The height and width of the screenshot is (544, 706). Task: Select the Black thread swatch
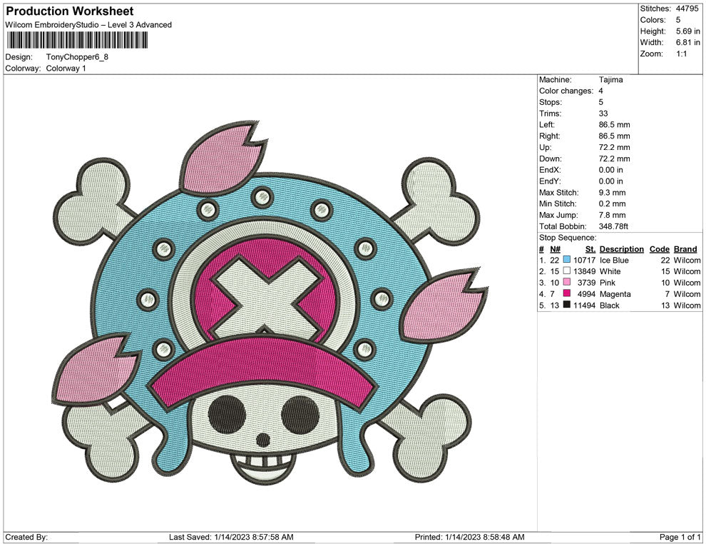pyautogui.click(x=568, y=306)
